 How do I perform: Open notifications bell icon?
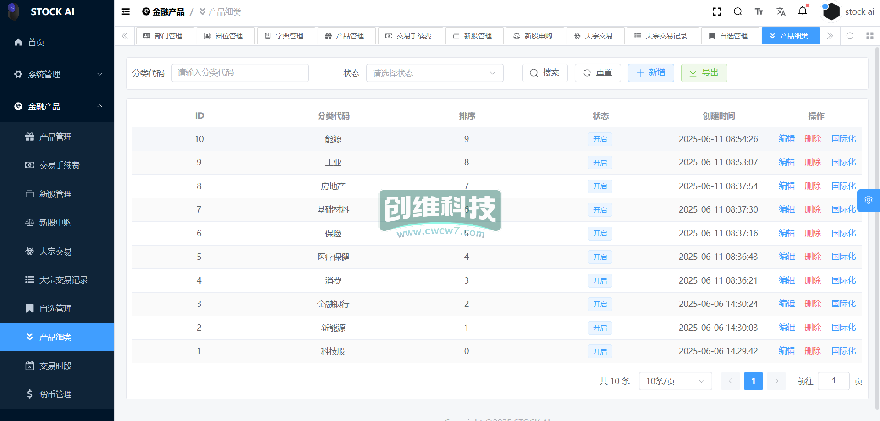click(803, 11)
